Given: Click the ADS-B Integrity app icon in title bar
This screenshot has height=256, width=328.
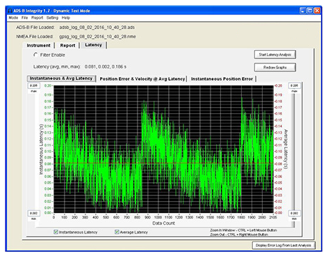Looking at the screenshot, I should tap(10, 10).
